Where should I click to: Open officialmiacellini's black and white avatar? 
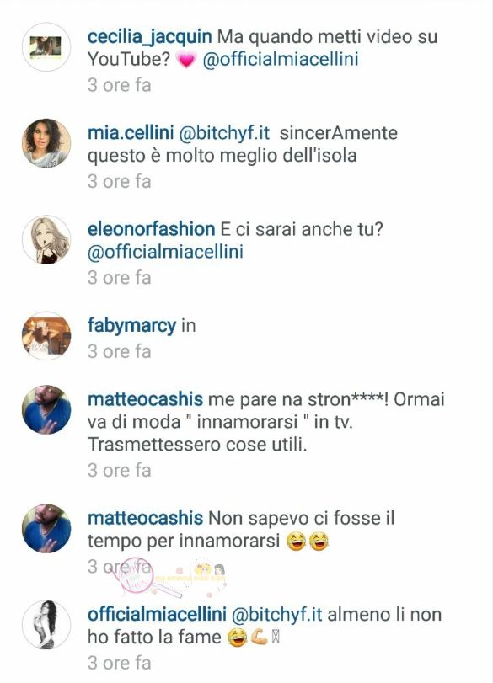[46, 624]
